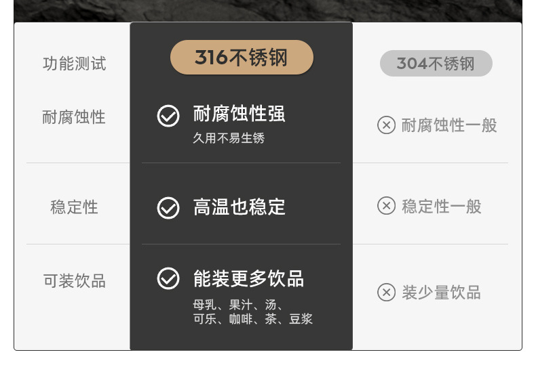Image resolution: width=536 pixels, height=365 pixels.
Task: Click the 耐腐蚀性强 heading text
Action: (239, 114)
